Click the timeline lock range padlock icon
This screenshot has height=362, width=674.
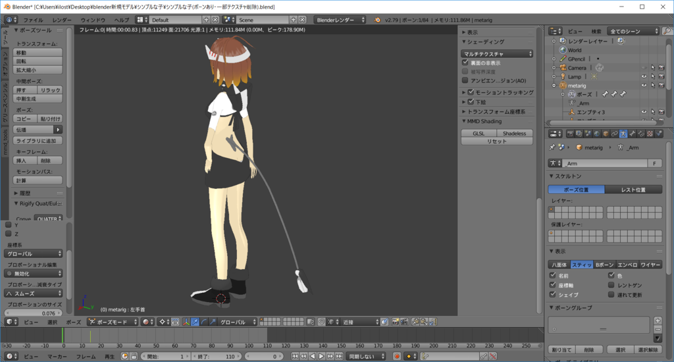coord(134,357)
